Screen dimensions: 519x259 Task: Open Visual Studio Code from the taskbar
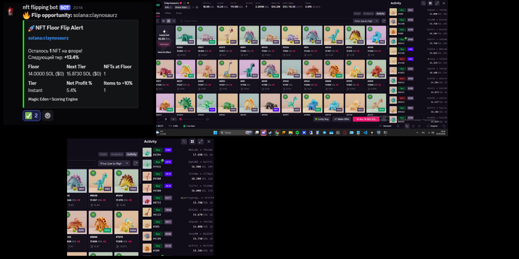365,133
